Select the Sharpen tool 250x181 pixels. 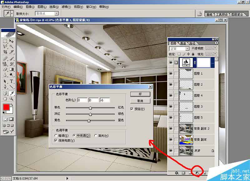[5, 75]
